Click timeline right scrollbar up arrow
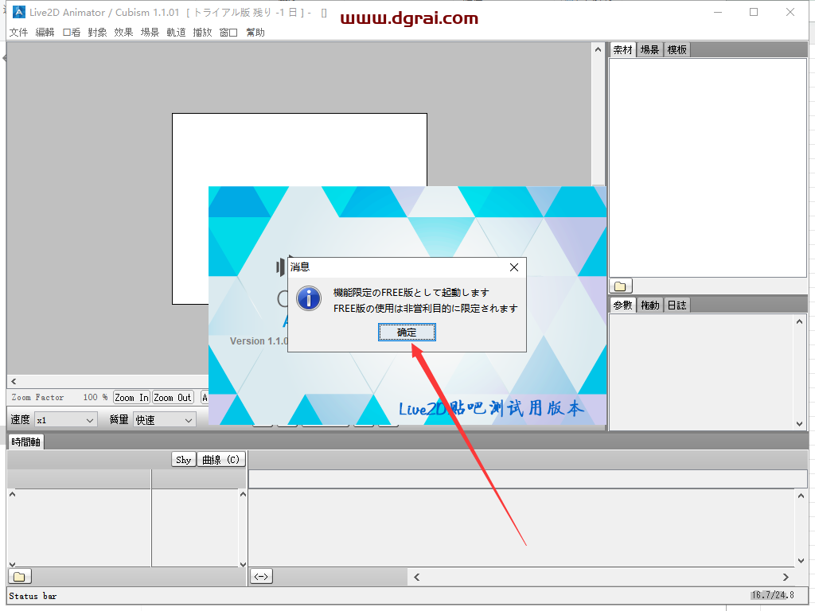 (x=801, y=496)
